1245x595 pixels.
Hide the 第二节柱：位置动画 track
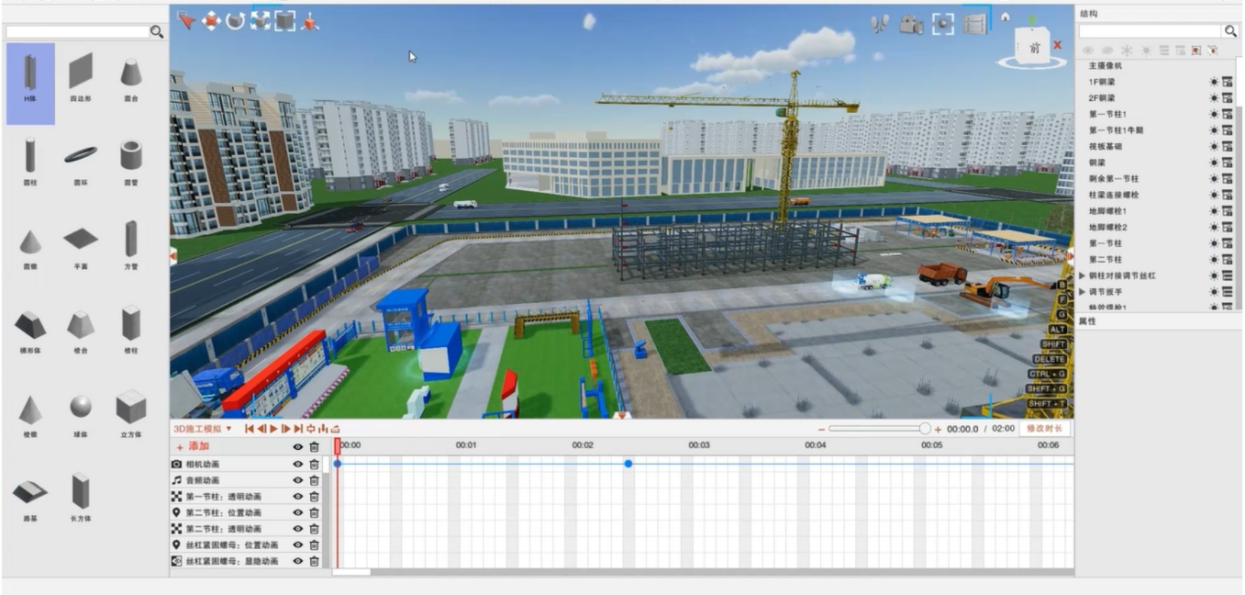coord(298,513)
